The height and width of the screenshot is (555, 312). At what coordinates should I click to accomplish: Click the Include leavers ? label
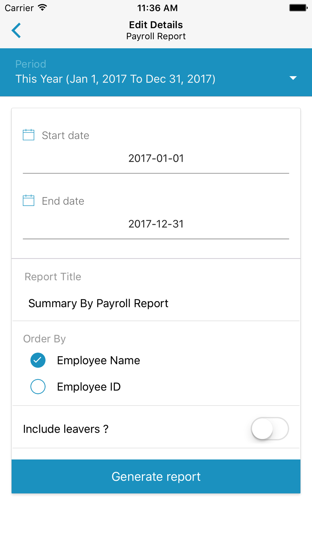coord(66,429)
